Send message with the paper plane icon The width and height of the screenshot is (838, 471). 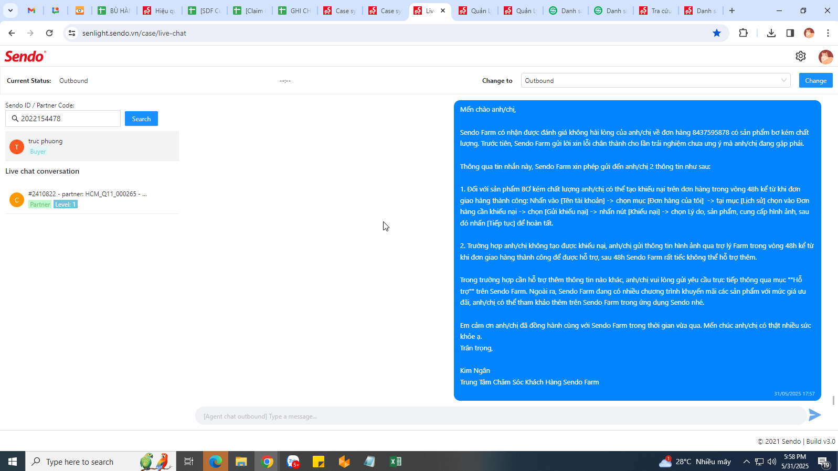pos(814,415)
